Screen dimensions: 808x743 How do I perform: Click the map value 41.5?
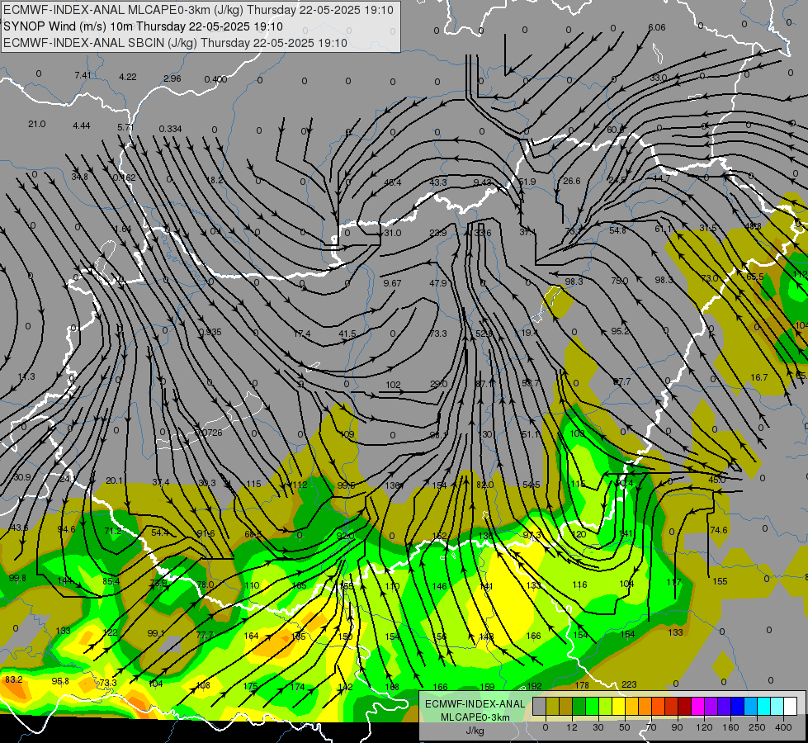tap(347, 334)
